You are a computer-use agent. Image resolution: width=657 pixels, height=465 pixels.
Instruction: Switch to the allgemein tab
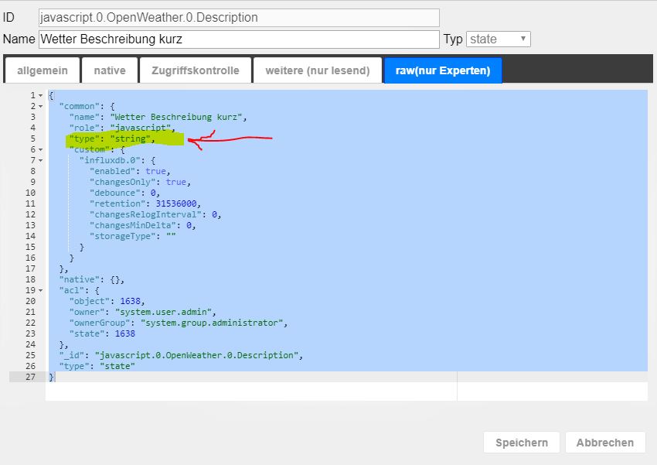[42, 70]
